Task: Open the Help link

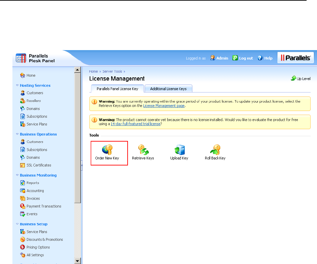Action: (x=265, y=58)
